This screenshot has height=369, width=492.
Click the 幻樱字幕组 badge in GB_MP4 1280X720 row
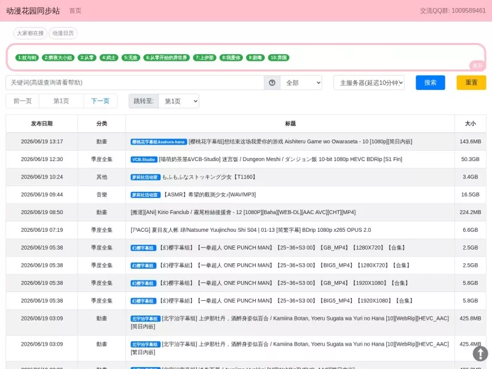(143, 248)
